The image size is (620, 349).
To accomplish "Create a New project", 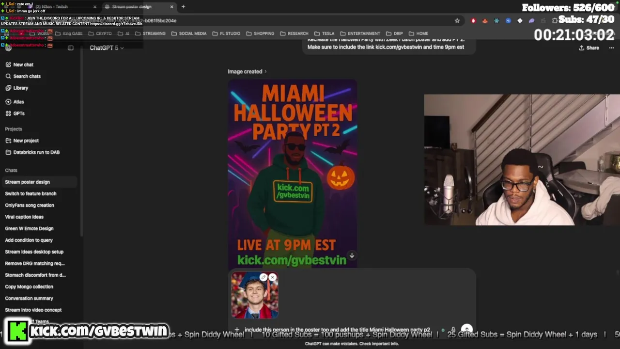I will (22, 141).
